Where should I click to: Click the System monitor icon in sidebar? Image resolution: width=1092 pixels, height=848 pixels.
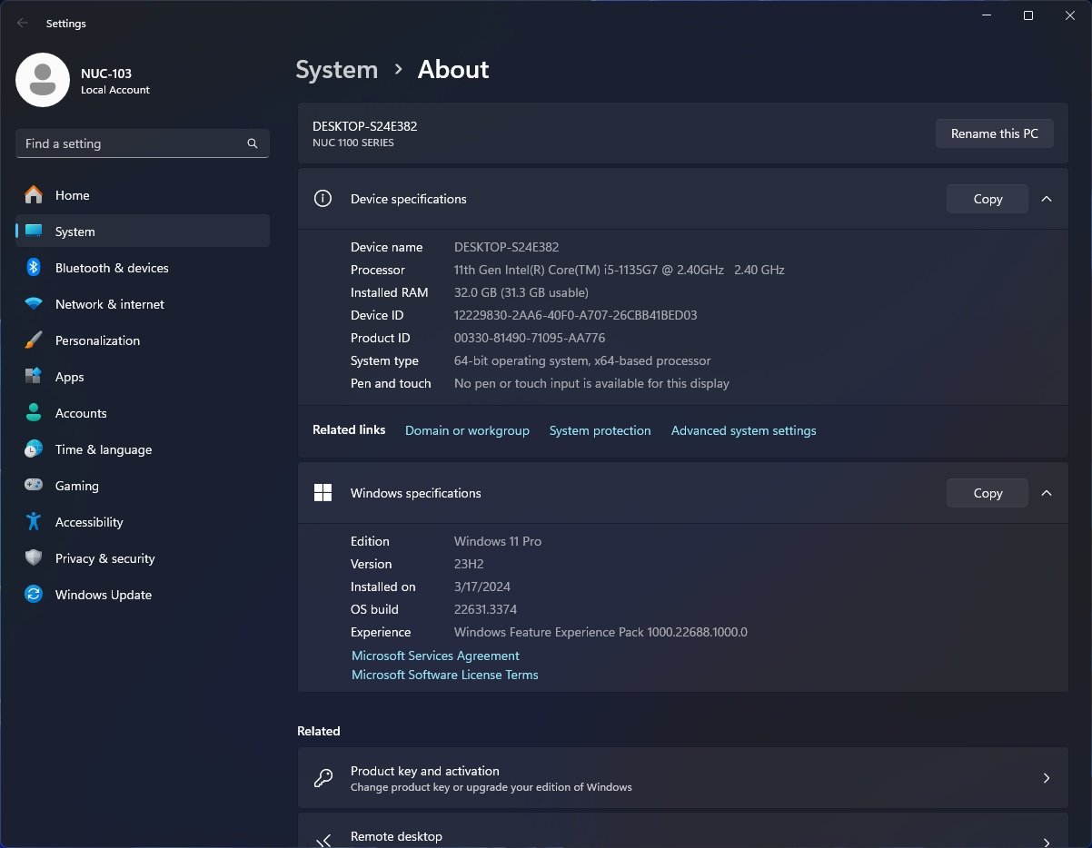[x=34, y=232]
